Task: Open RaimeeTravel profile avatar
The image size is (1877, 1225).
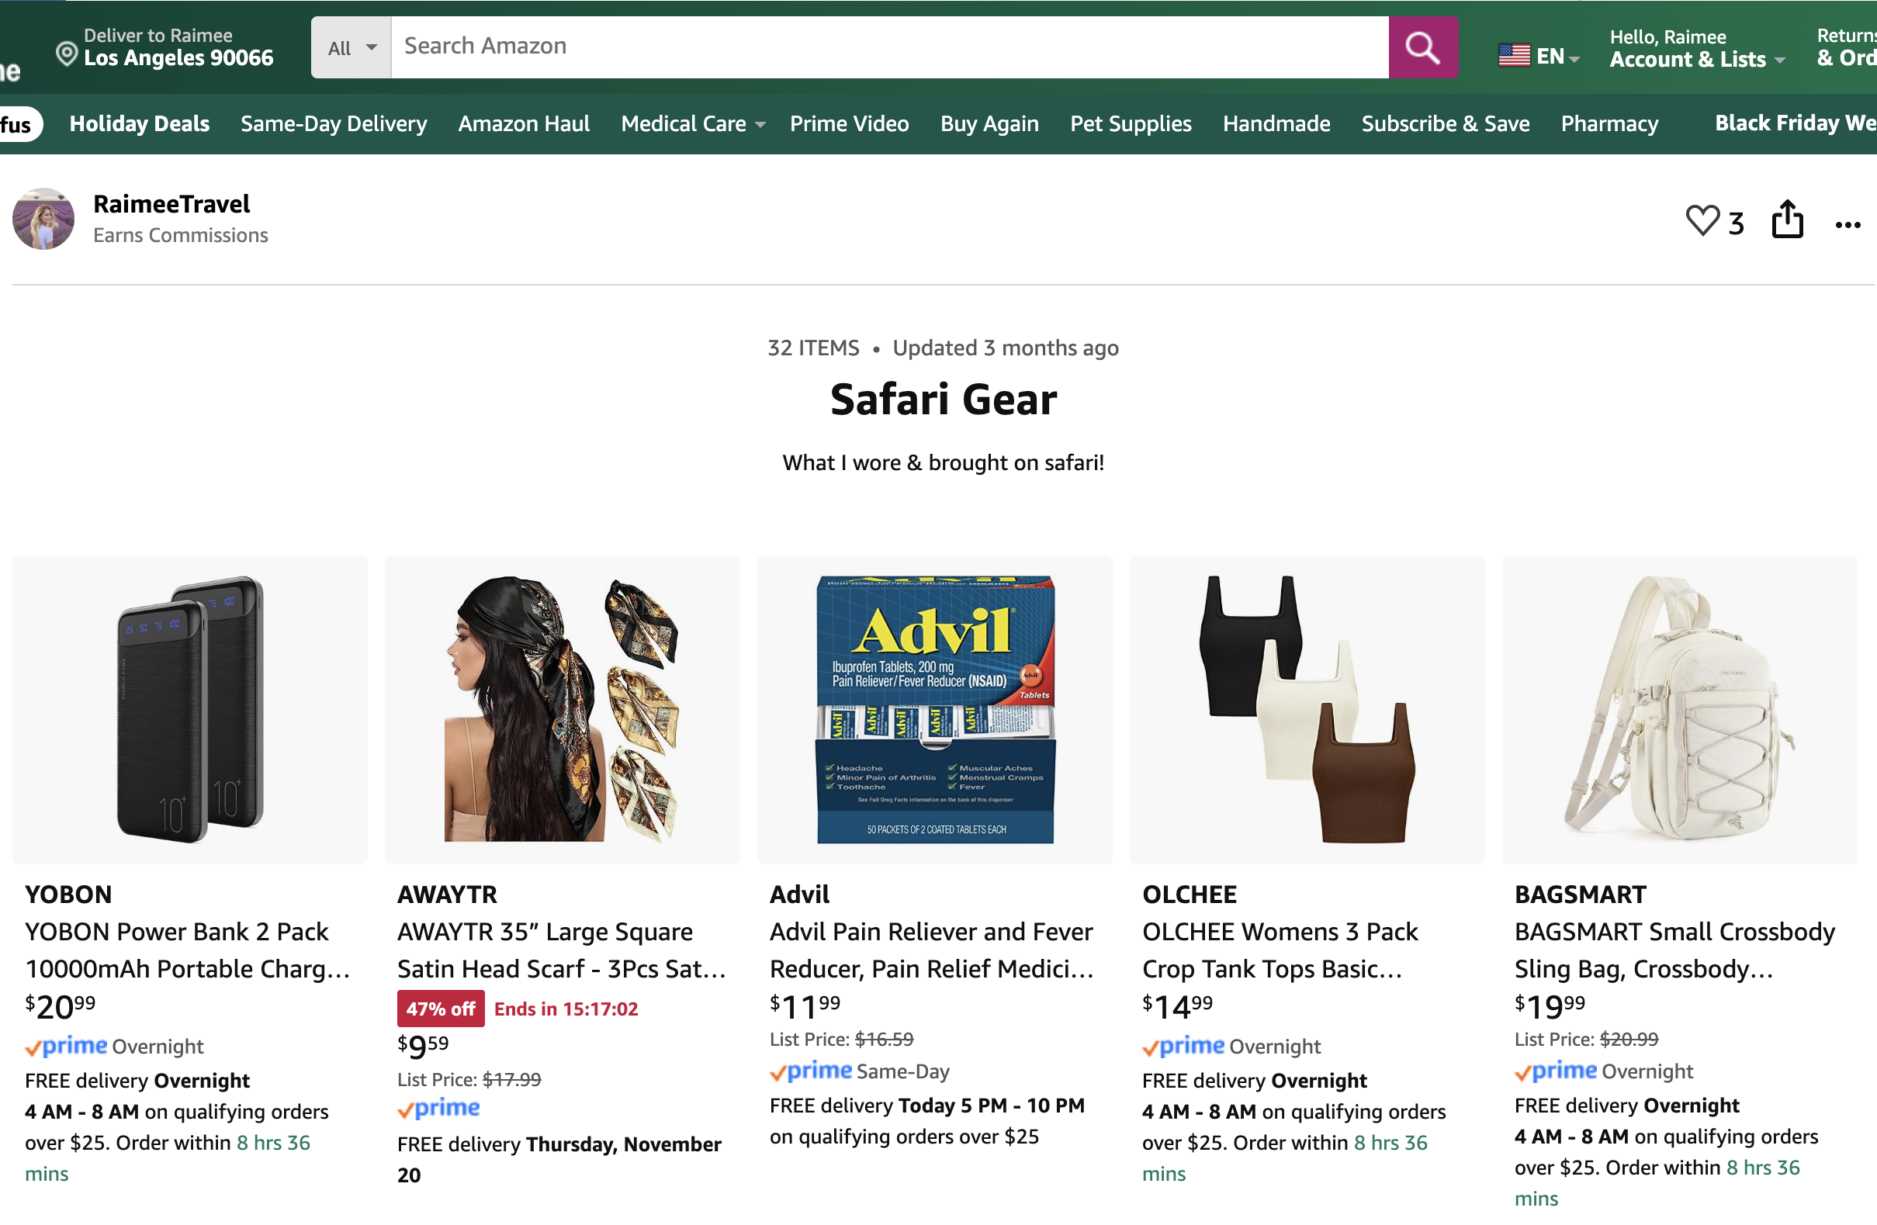Action: tap(43, 219)
